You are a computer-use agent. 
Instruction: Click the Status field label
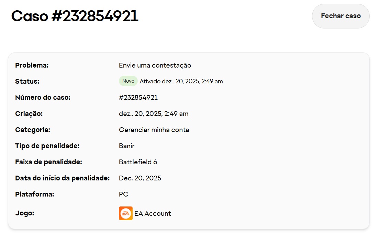pyautogui.click(x=27, y=81)
